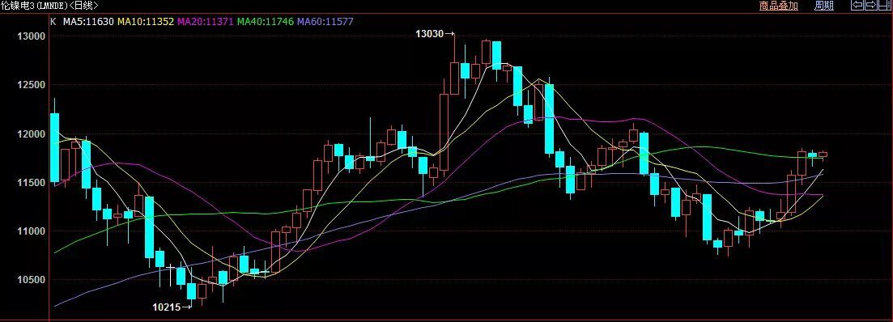Select the MA10:11352 indicator label
Viewport: 893px width, 322px height.
click(x=146, y=22)
